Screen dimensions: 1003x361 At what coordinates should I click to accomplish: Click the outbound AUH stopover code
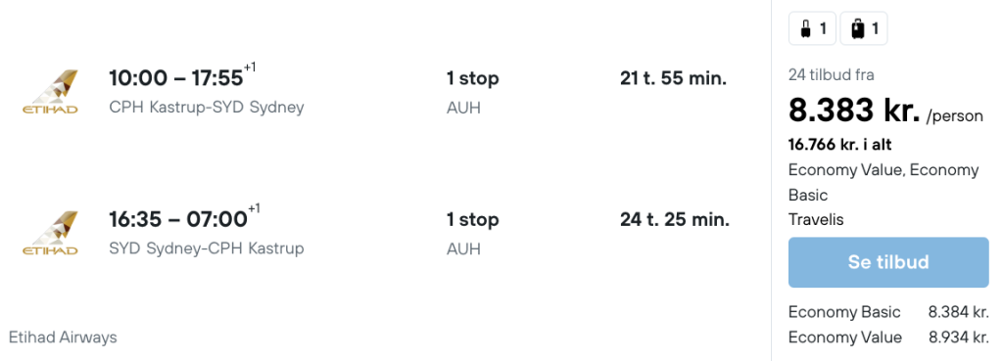pos(463,108)
